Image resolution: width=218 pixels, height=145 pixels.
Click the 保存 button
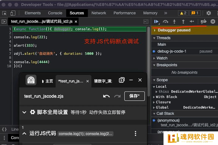click(134, 96)
